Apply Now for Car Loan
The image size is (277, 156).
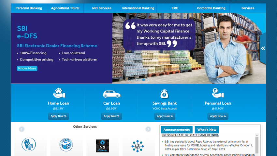tap(111, 116)
